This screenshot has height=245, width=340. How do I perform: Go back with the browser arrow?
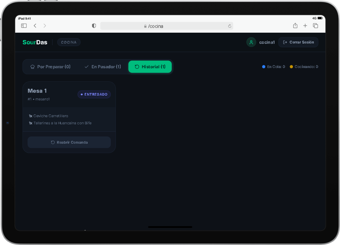point(35,26)
